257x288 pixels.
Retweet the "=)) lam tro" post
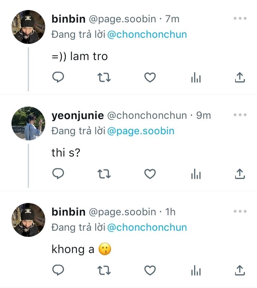pos(104,77)
